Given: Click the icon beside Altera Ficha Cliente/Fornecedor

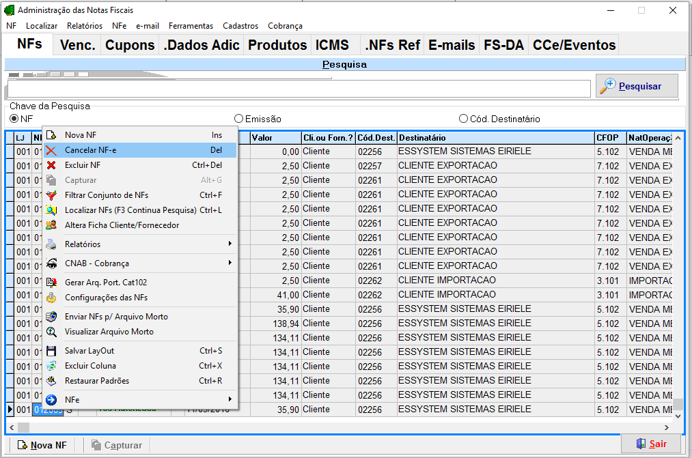Looking at the screenshot, I should (51, 225).
